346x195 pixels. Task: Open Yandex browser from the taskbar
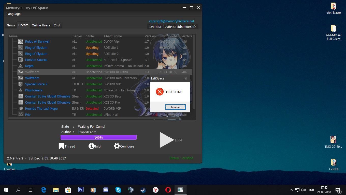click(x=155, y=190)
